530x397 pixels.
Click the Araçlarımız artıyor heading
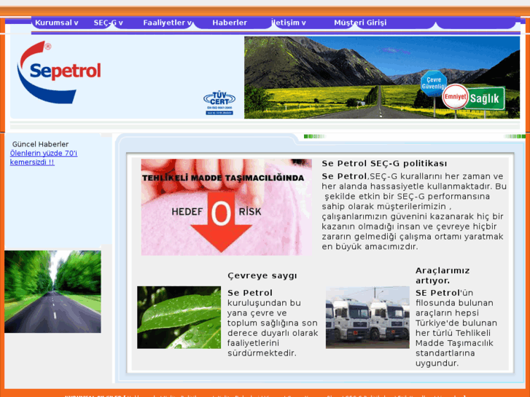coord(443,275)
